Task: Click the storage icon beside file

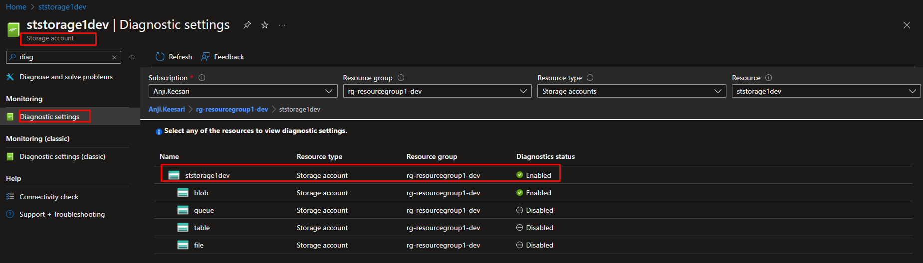Action: point(183,245)
